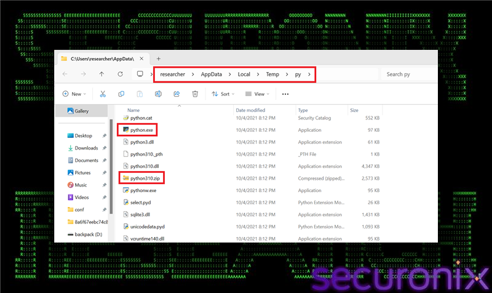
Task: Open the Sort dropdown menu
Action: tap(222, 94)
